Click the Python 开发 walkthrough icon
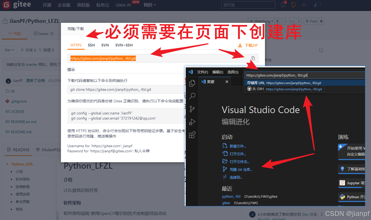This screenshot has height=220, width=371. click(x=342, y=197)
